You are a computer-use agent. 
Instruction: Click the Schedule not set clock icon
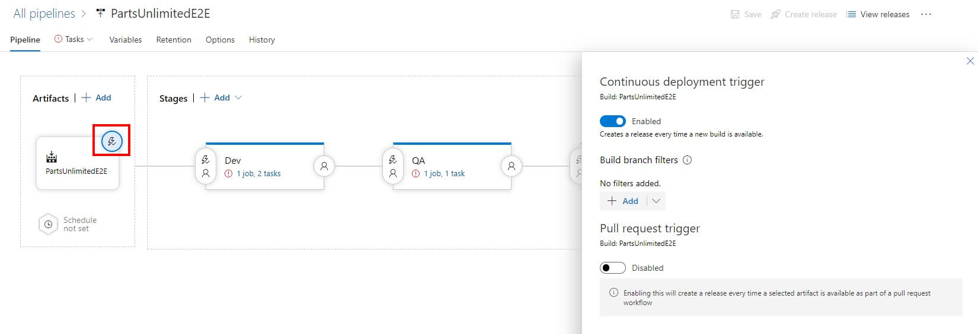click(48, 225)
